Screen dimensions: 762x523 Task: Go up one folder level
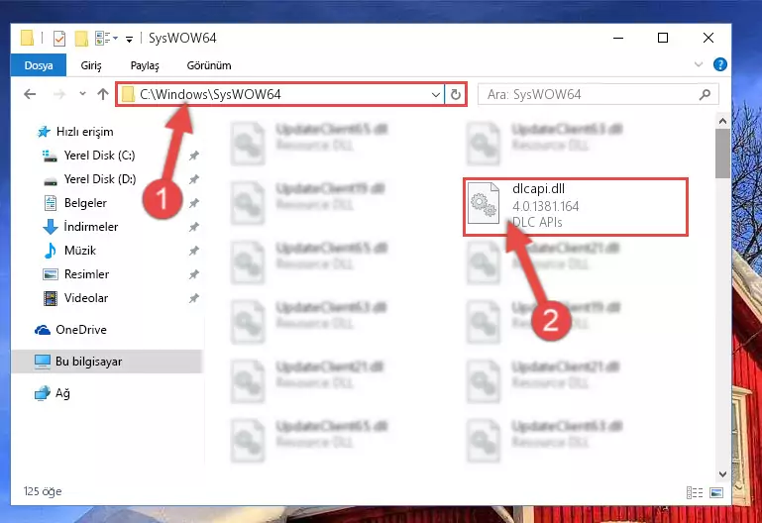click(x=102, y=94)
